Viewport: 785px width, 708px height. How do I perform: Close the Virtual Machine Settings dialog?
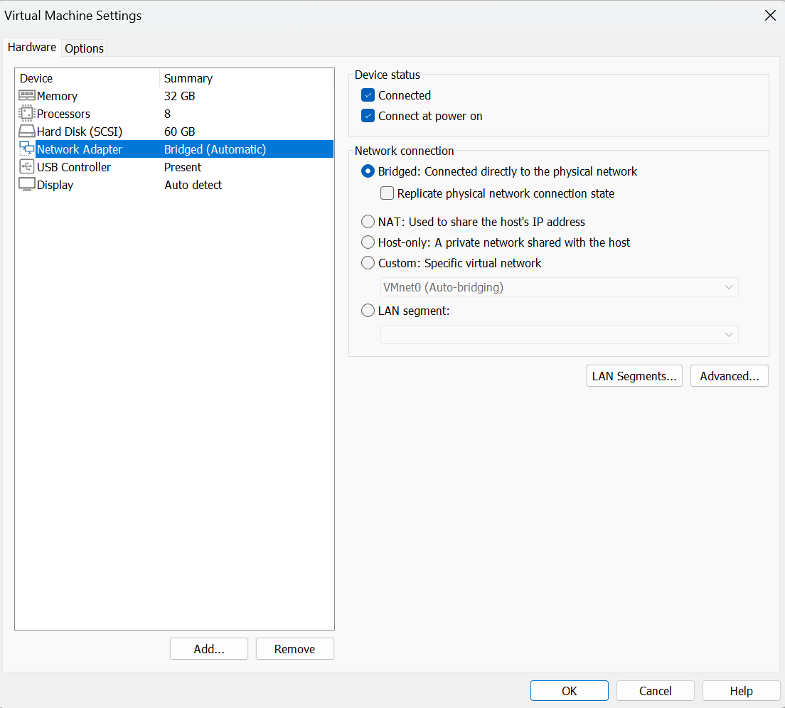(770, 16)
